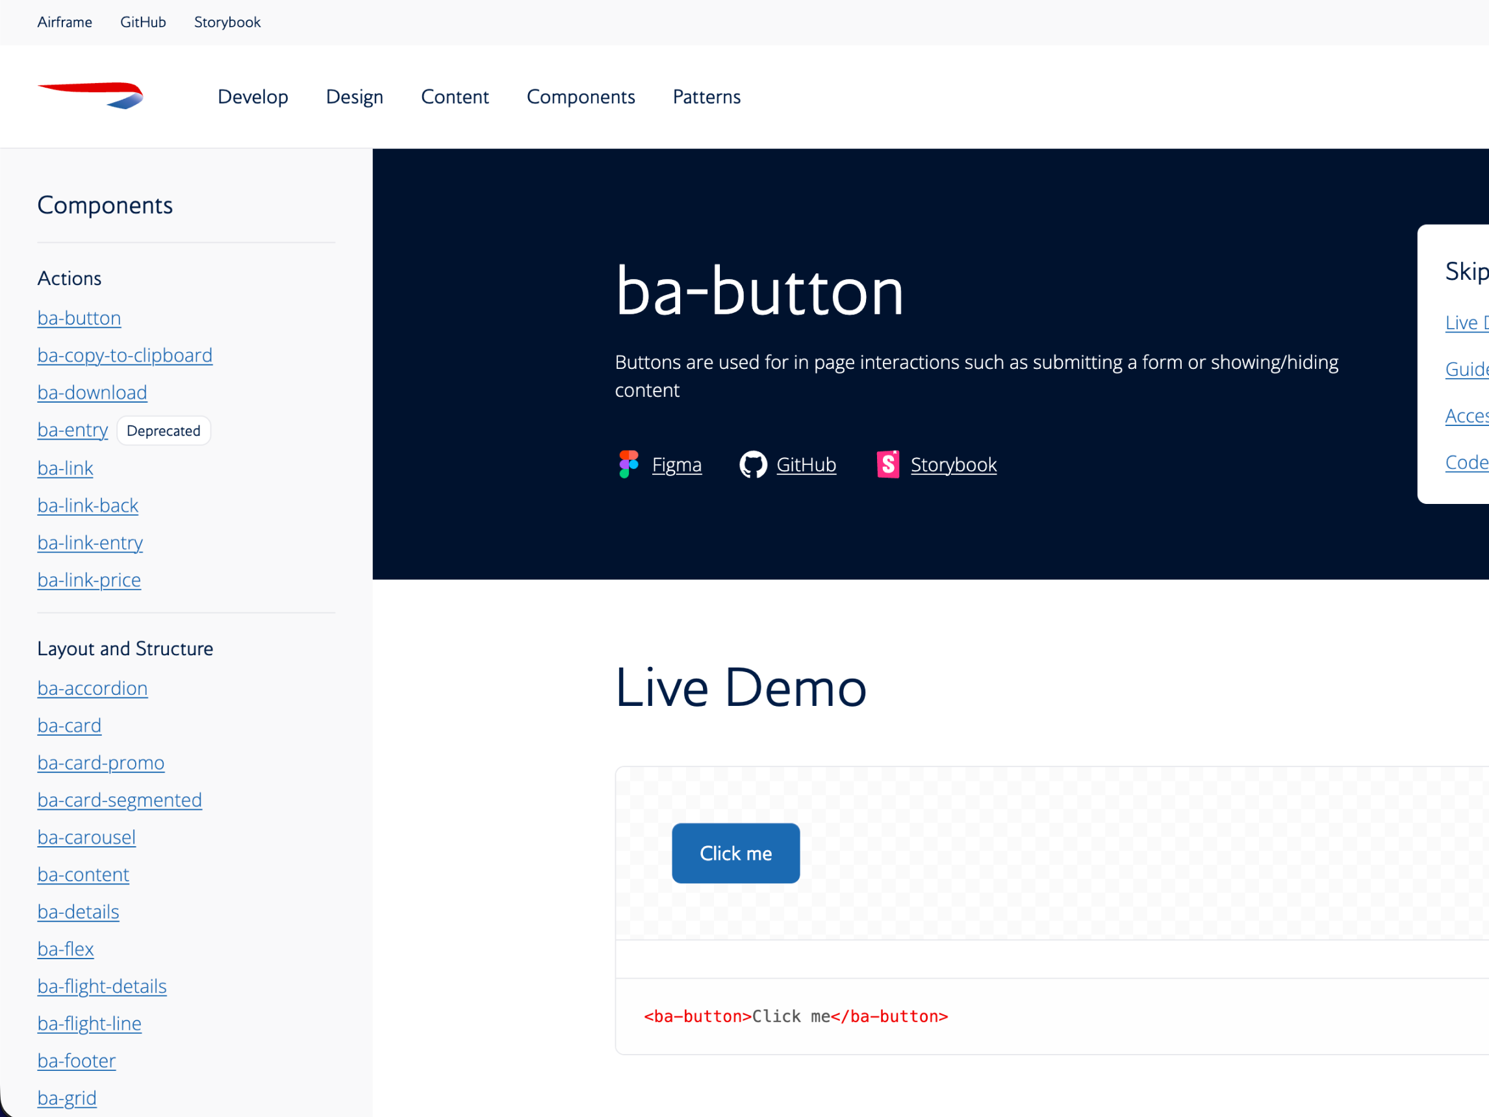Viewport: 1489px width, 1117px height.
Task: Open ba-flight-details component
Action: 102,986
